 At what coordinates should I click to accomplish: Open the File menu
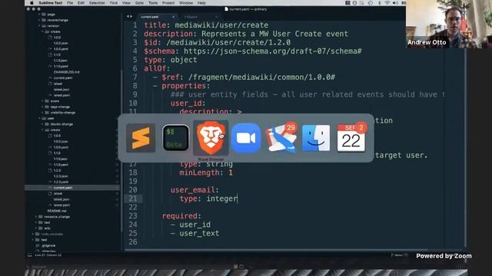tap(70, 3)
